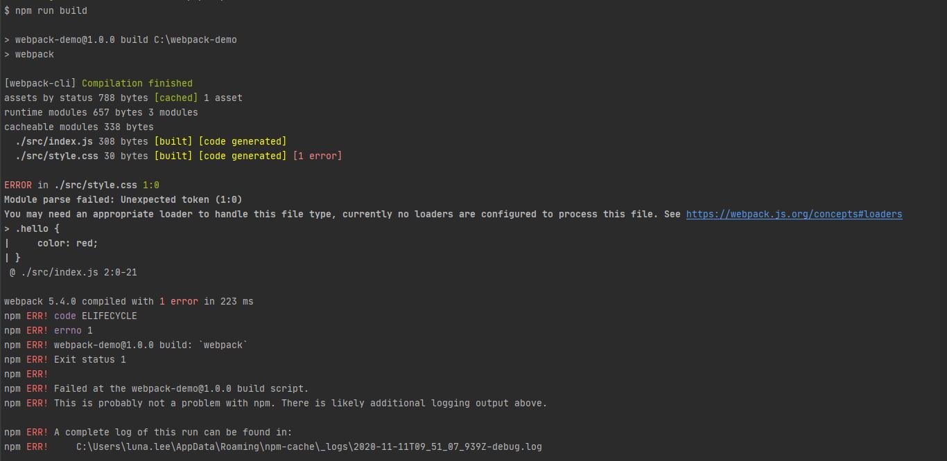Click the 'color: red;' code line
The image size is (947, 461).
pos(67,244)
